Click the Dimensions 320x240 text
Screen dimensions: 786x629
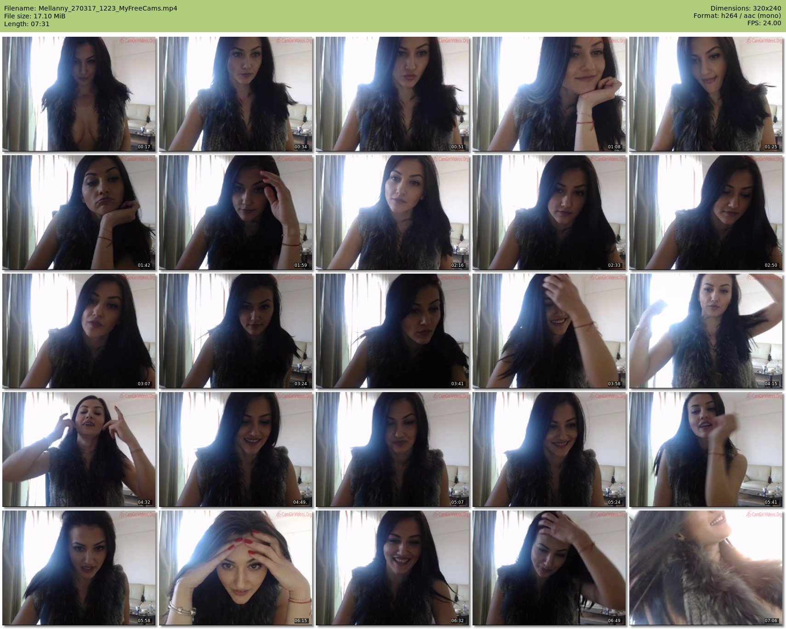click(746, 8)
